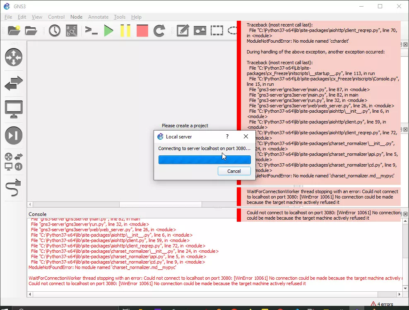Viewport: 409px width, 310px height.
Task: Open the File menu
Action: click(x=8, y=17)
